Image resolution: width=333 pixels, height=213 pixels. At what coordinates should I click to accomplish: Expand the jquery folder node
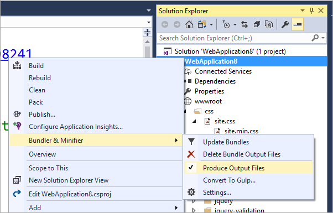(x=194, y=201)
